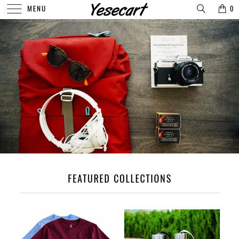The width and height of the screenshot is (239, 239).
Task: Click the red backpack in banner
Action: [x=75, y=94]
